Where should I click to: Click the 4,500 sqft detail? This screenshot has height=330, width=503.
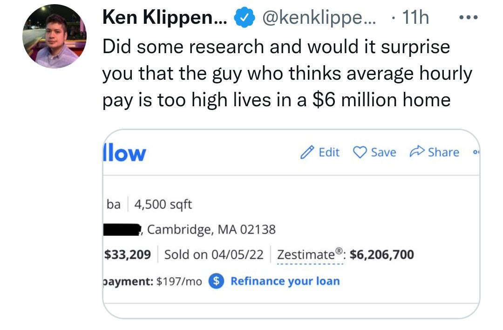pyautogui.click(x=163, y=204)
